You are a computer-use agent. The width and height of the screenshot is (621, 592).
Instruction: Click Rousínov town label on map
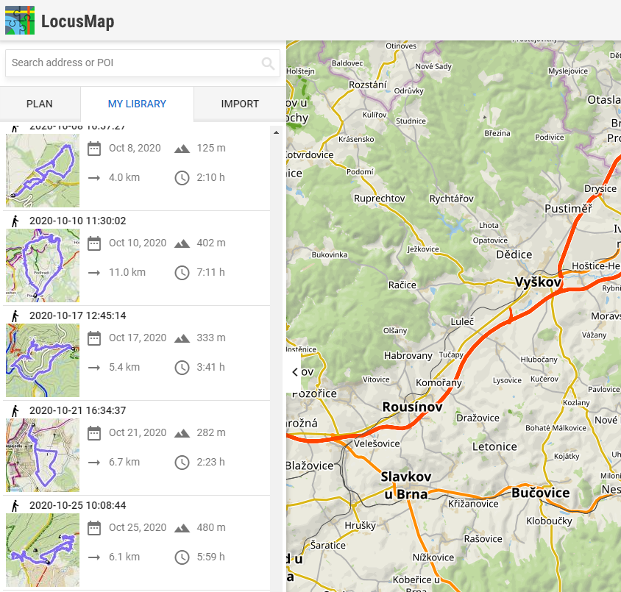click(x=412, y=407)
